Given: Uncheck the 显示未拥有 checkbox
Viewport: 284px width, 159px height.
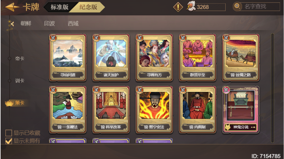Looking at the screenshot, I should (x=9, y=141).
